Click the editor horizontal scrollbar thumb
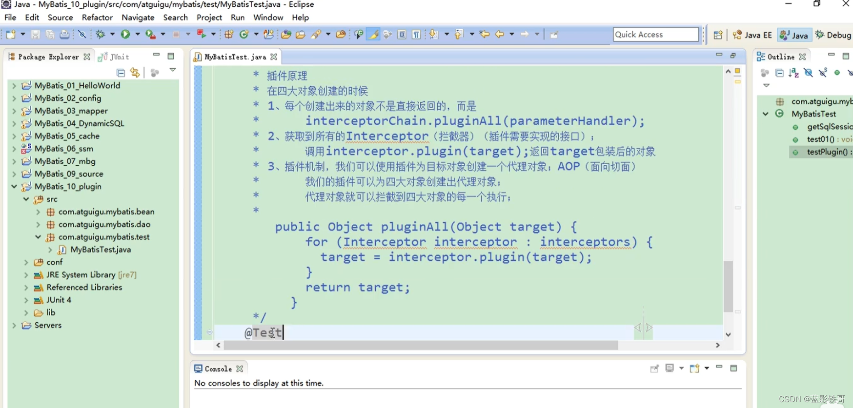The image size is (853, 408). 421,345
